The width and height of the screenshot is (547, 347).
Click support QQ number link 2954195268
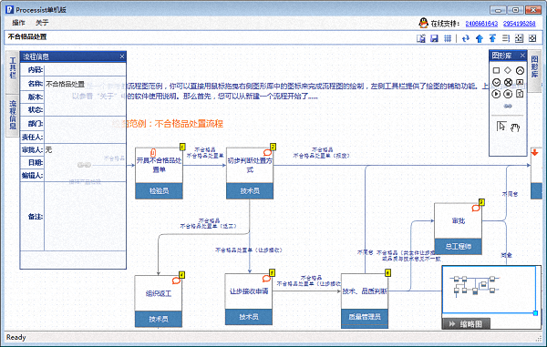coord(519,24)
